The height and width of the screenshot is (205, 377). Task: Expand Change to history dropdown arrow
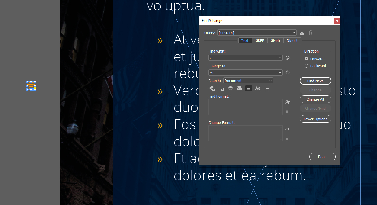(280, 73)
